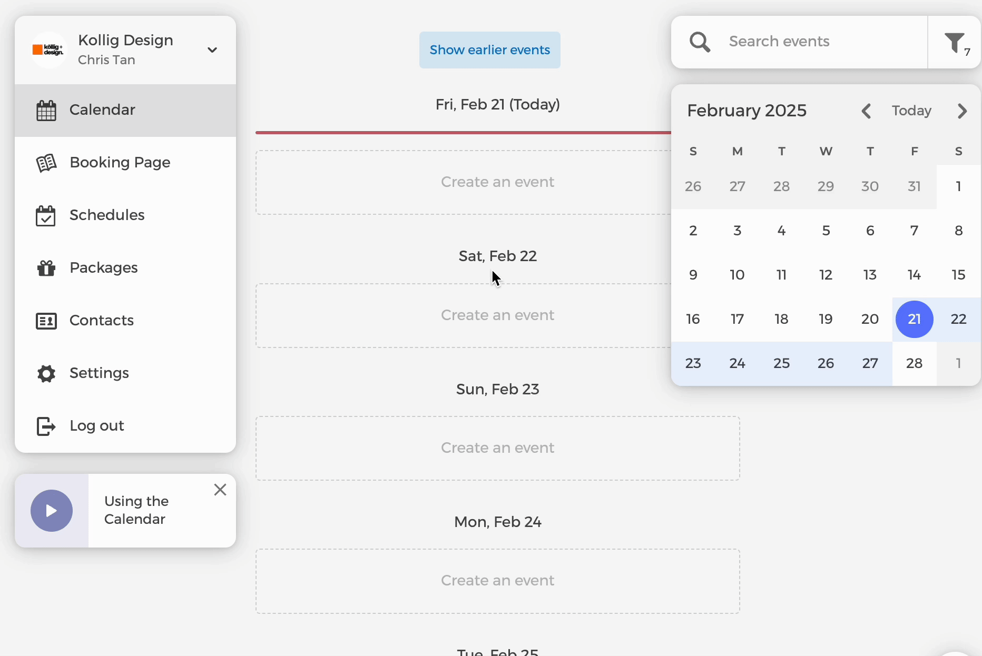Create an event on Fri, Feb 21
This screenshot has height=656, width=982.
(464, 182)
